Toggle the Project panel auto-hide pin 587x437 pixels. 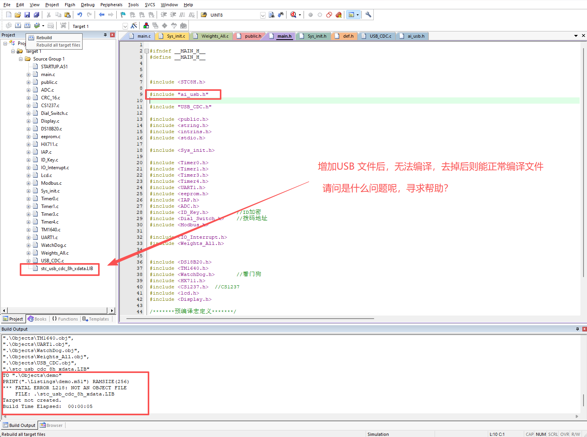pos(105,35)
